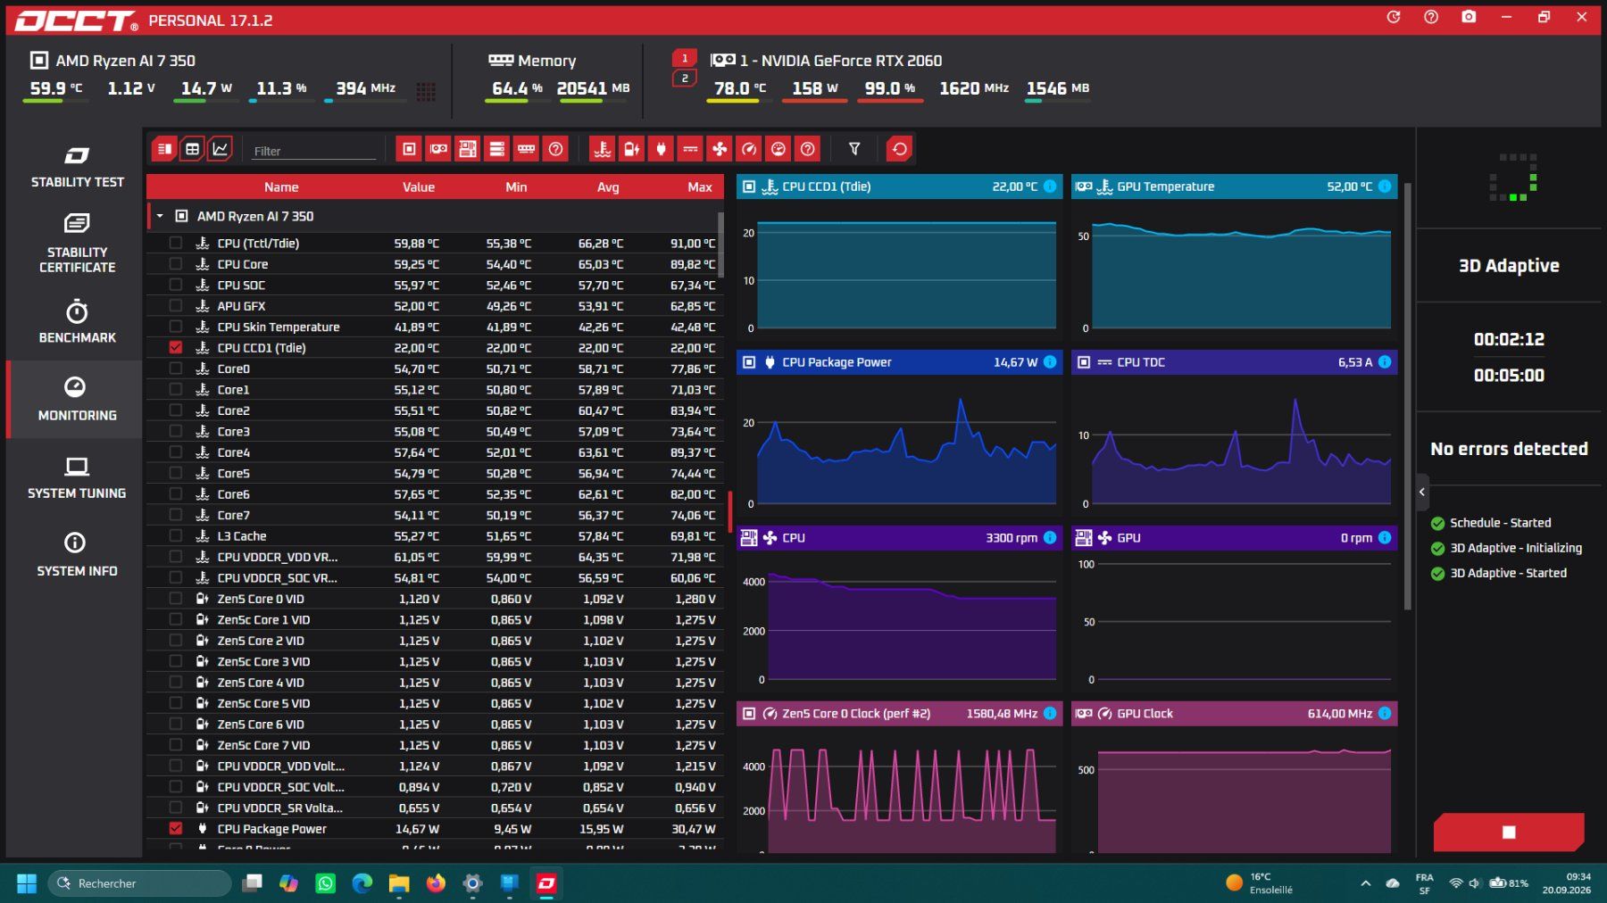This screenshot has height=903, width=1607.
Task: Stop the running 3D Adaptive test
Action: coord(1509,833)
